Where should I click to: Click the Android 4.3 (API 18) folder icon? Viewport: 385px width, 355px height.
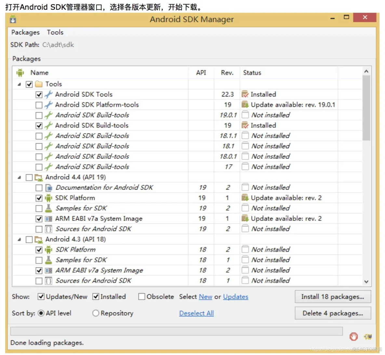(39, 239)
